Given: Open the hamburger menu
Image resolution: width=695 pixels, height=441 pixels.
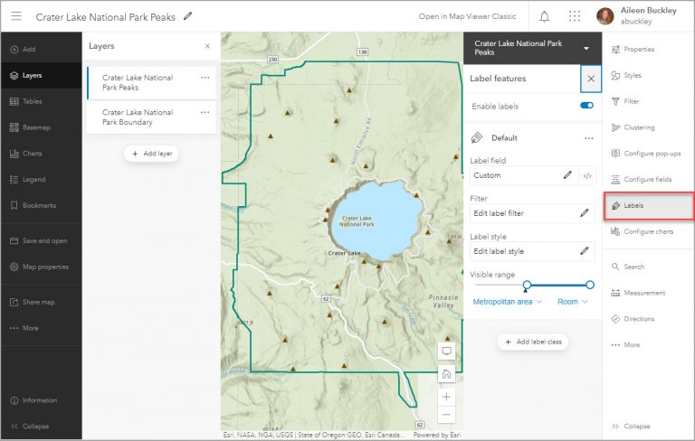Looking at the screenshot, I should (16, 16).
